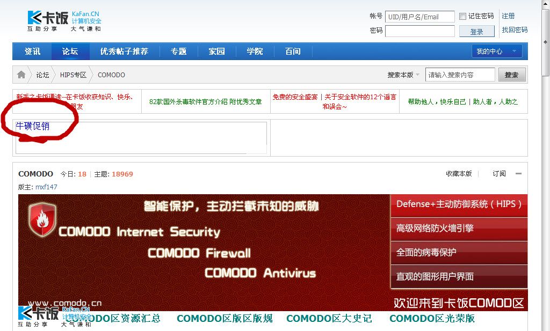Click the topic count 18969
Image resolution: width=550 pixels, height=331 pixels.
tap(122, 174)
